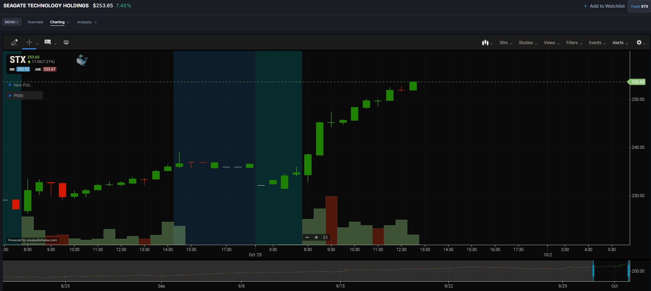
Task: Select the crosshair cursor tool
Action: click(29, 42)
